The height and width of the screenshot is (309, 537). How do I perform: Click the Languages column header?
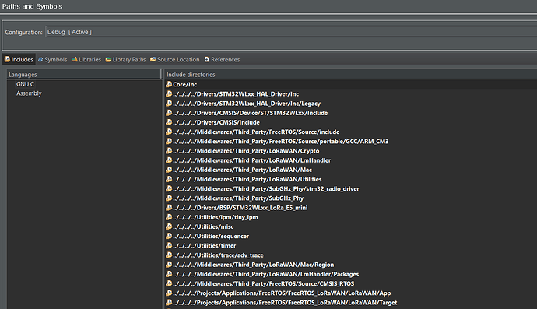click(83, 75)
